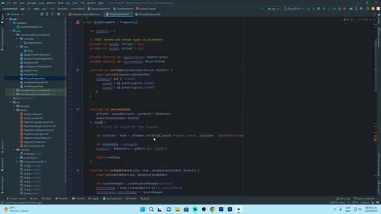Open the Build menu

(61, 3)
